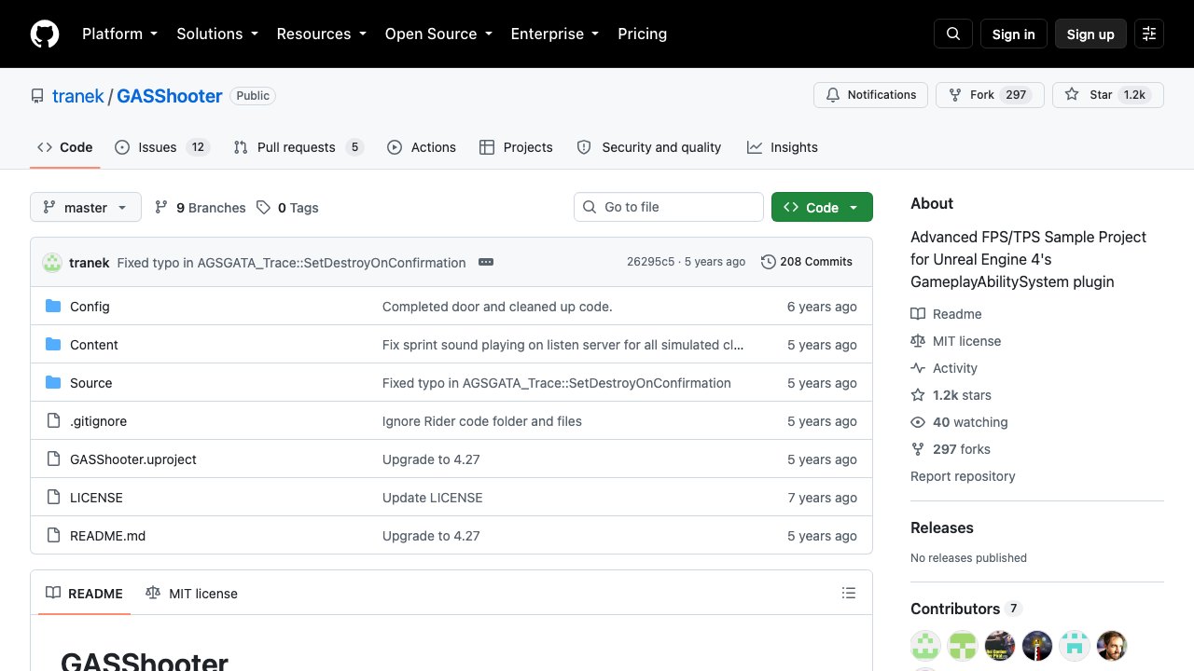This screenshot has width=1194, height=671.
Task: Expand the Solutions menu
Action: 217,34
